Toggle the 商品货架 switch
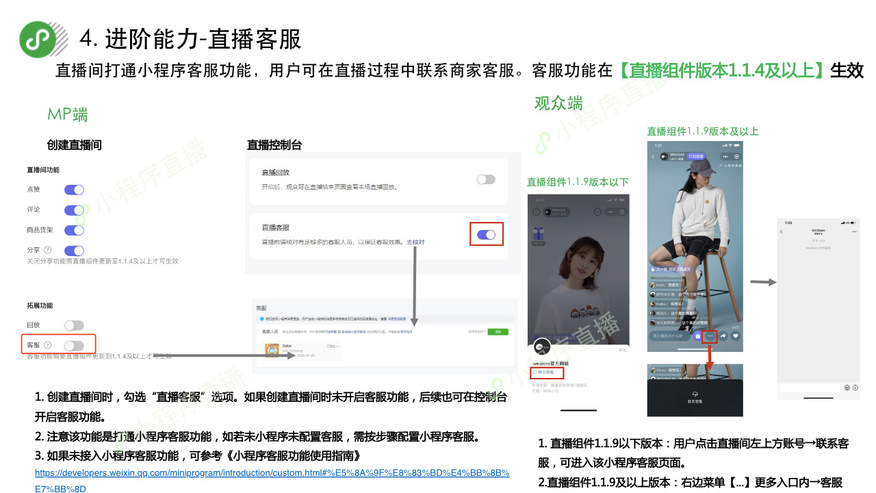 74,231
